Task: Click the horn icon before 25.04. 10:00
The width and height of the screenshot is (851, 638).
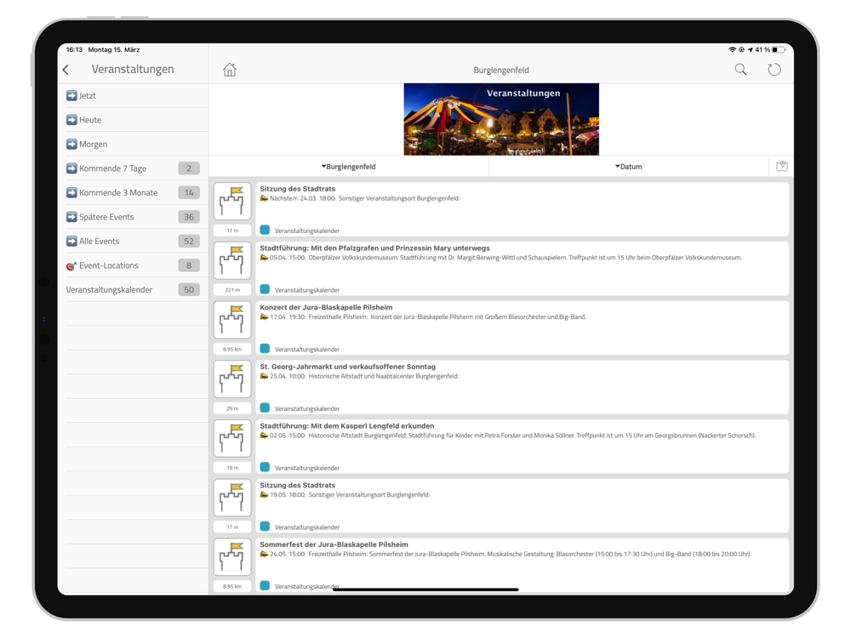Action: click(264, 376)
